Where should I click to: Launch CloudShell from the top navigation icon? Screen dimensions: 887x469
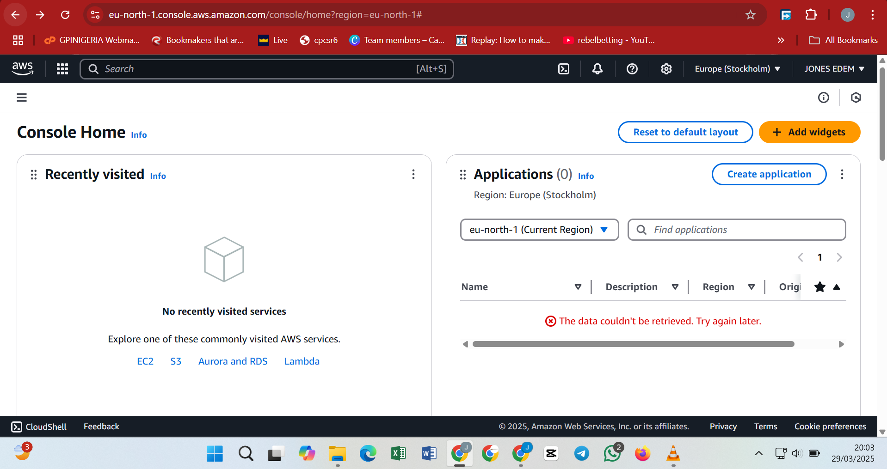[x=564, y=69]
